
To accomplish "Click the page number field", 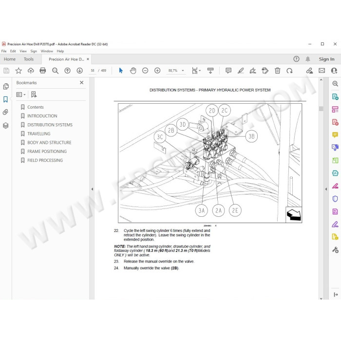I will [93, 71].
